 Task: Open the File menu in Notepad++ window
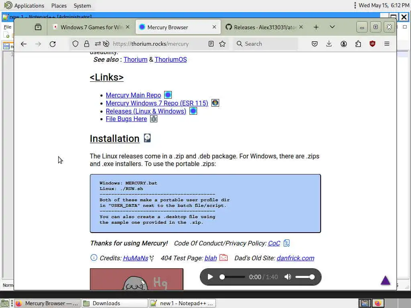coord(8,27)
